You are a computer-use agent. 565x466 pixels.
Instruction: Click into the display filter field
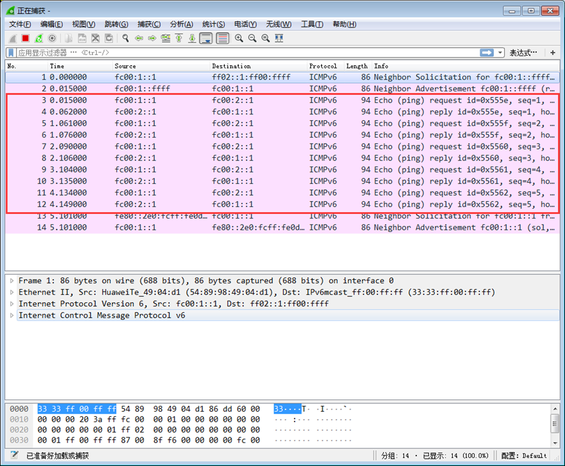pos(248,53)
